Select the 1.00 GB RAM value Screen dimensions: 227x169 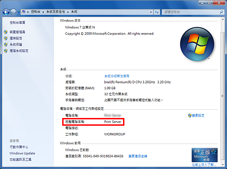[110, 88]
